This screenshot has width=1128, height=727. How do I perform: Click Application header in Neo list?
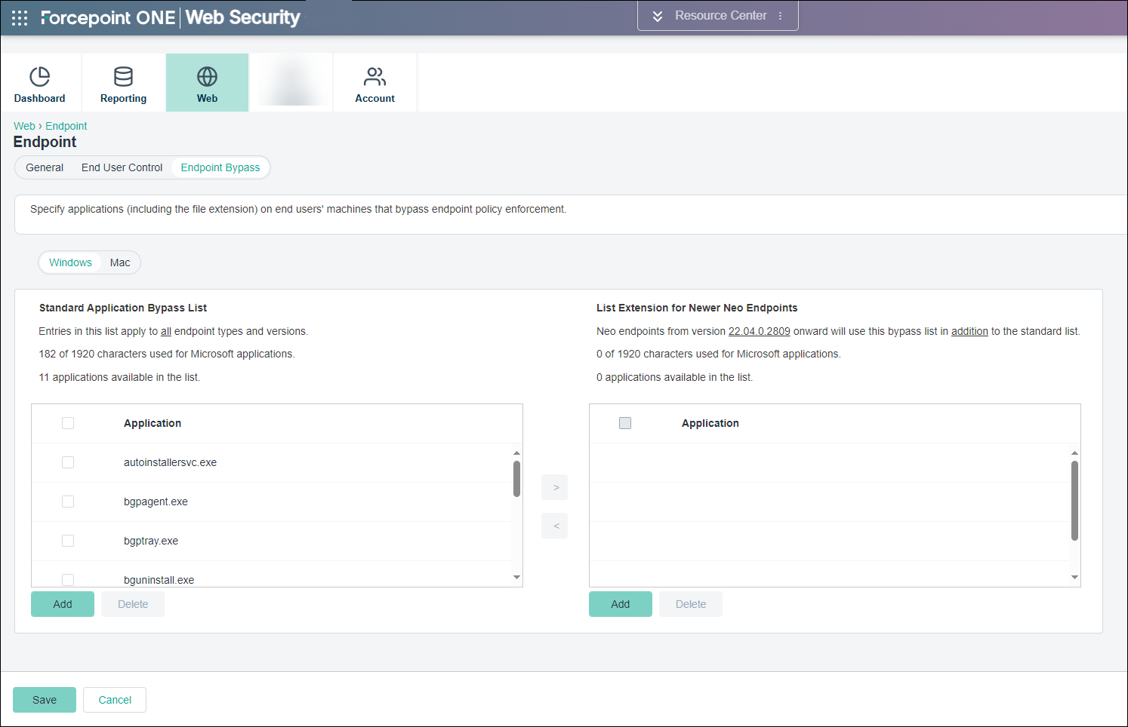pos(710,423)
